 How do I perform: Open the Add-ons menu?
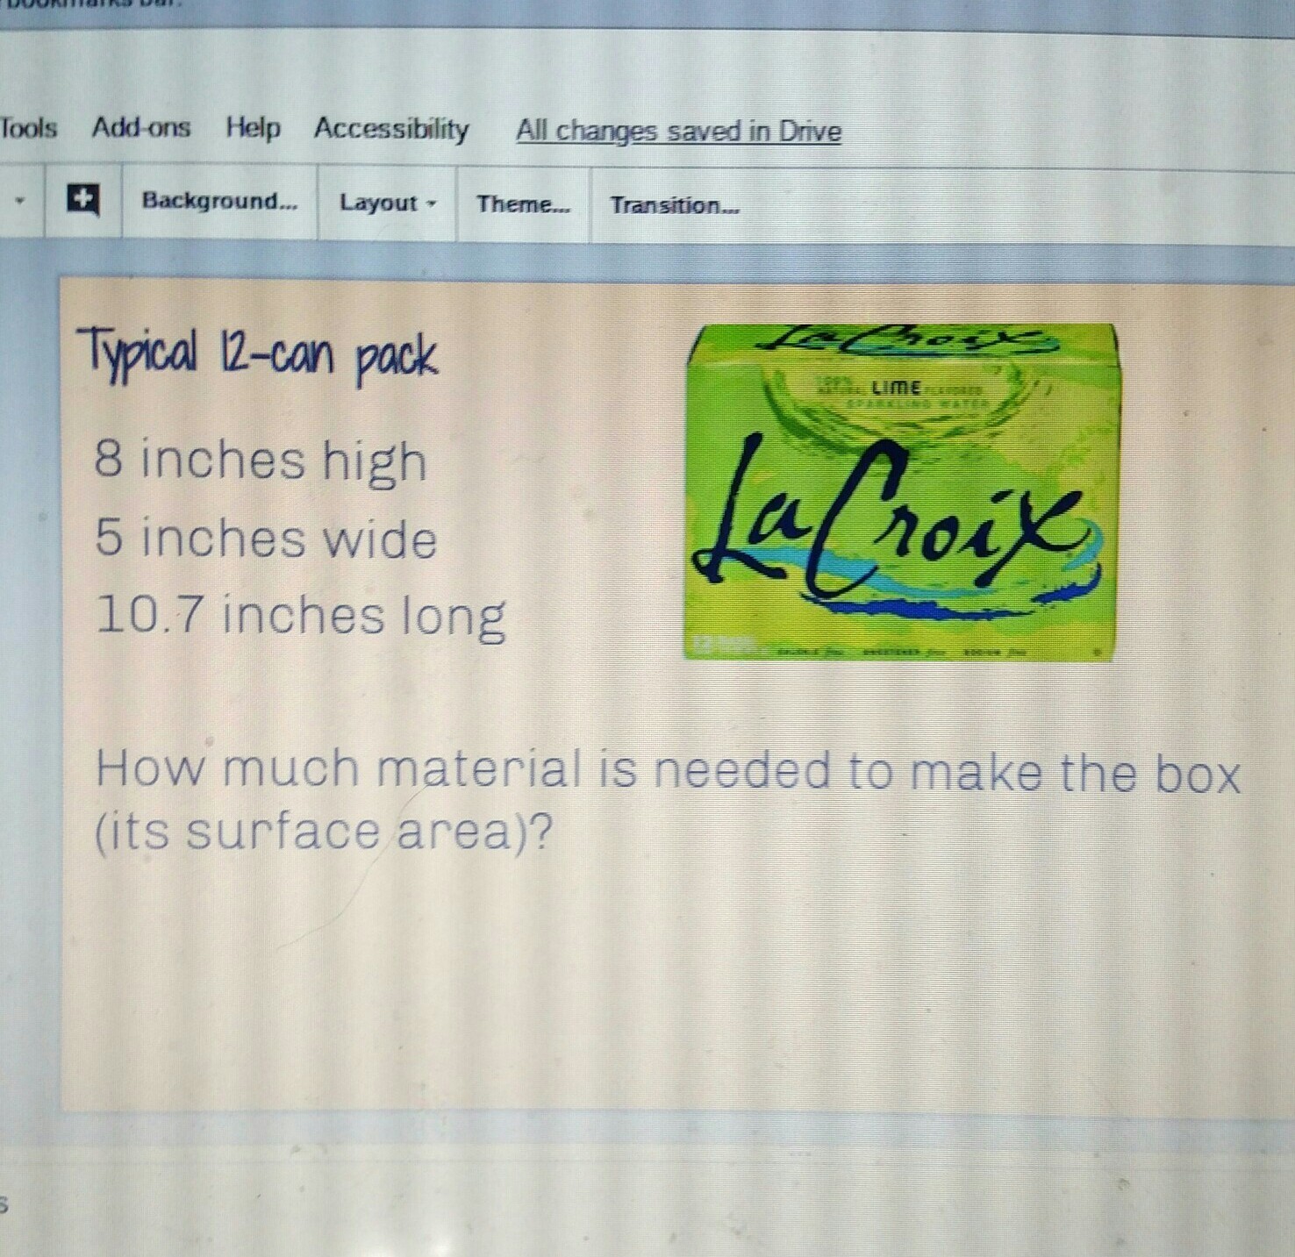coord(141,127)
